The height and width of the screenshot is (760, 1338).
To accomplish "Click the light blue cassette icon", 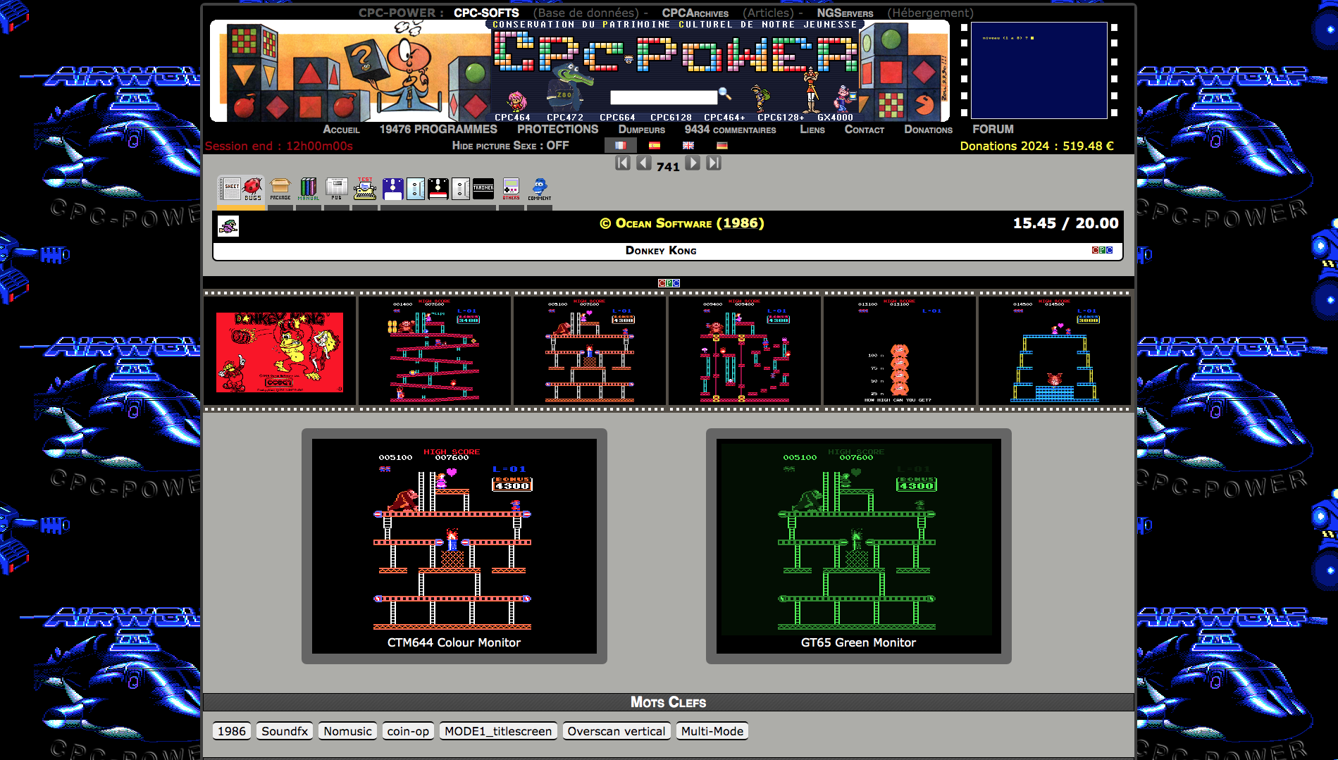I will [416, 189].
